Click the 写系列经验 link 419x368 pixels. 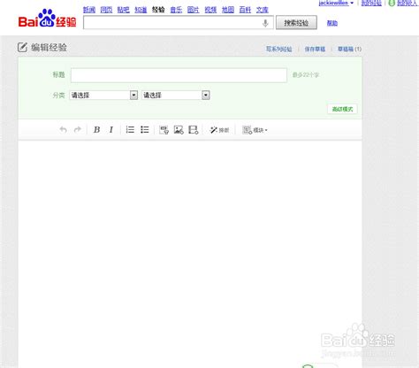click(279, 49)
